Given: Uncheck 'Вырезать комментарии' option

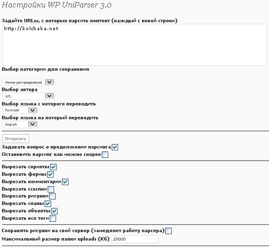Looking at the screenshot, I should (x=65, y=182).
